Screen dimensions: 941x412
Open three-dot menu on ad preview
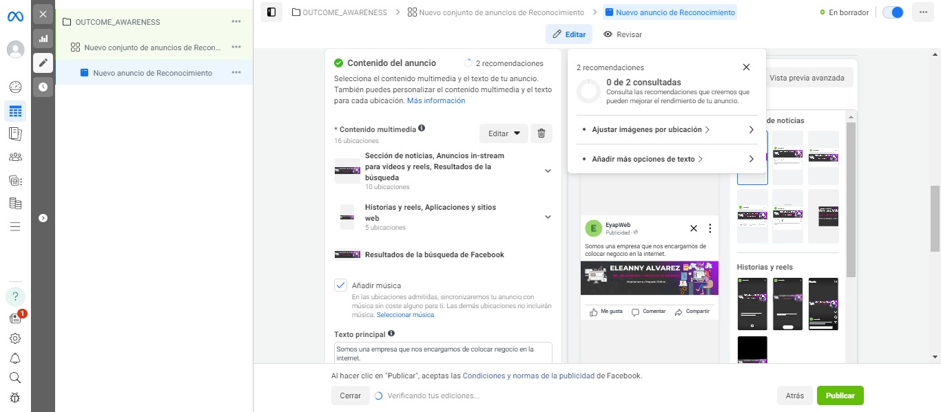710,228
